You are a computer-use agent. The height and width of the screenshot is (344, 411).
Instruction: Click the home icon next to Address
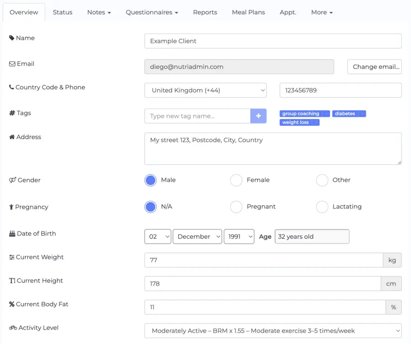click(x=11, y=136)
